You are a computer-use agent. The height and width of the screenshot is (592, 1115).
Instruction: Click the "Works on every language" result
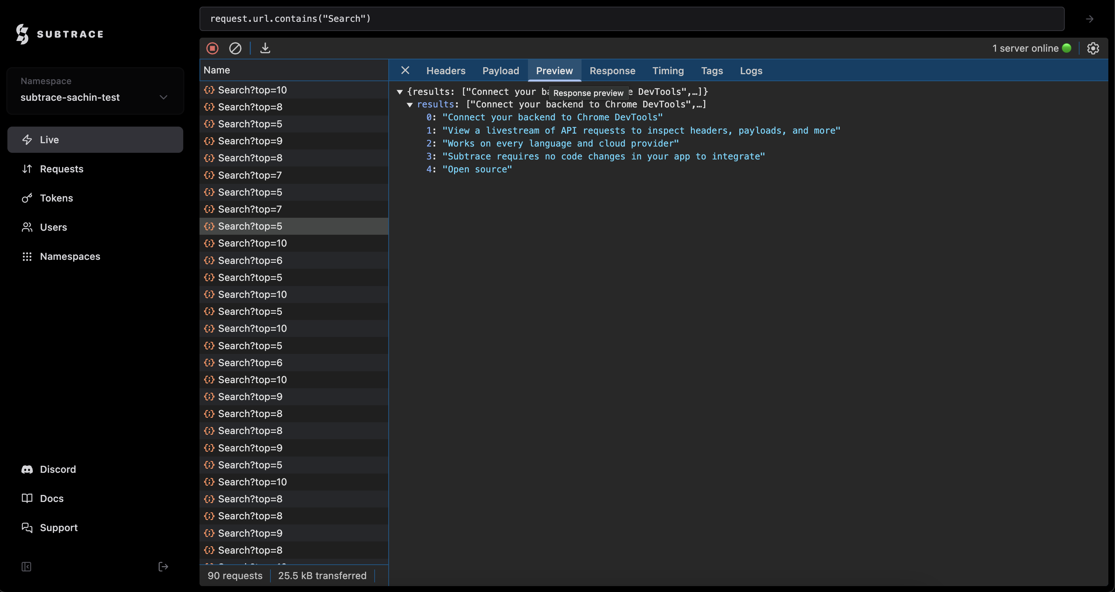[560, 144]
